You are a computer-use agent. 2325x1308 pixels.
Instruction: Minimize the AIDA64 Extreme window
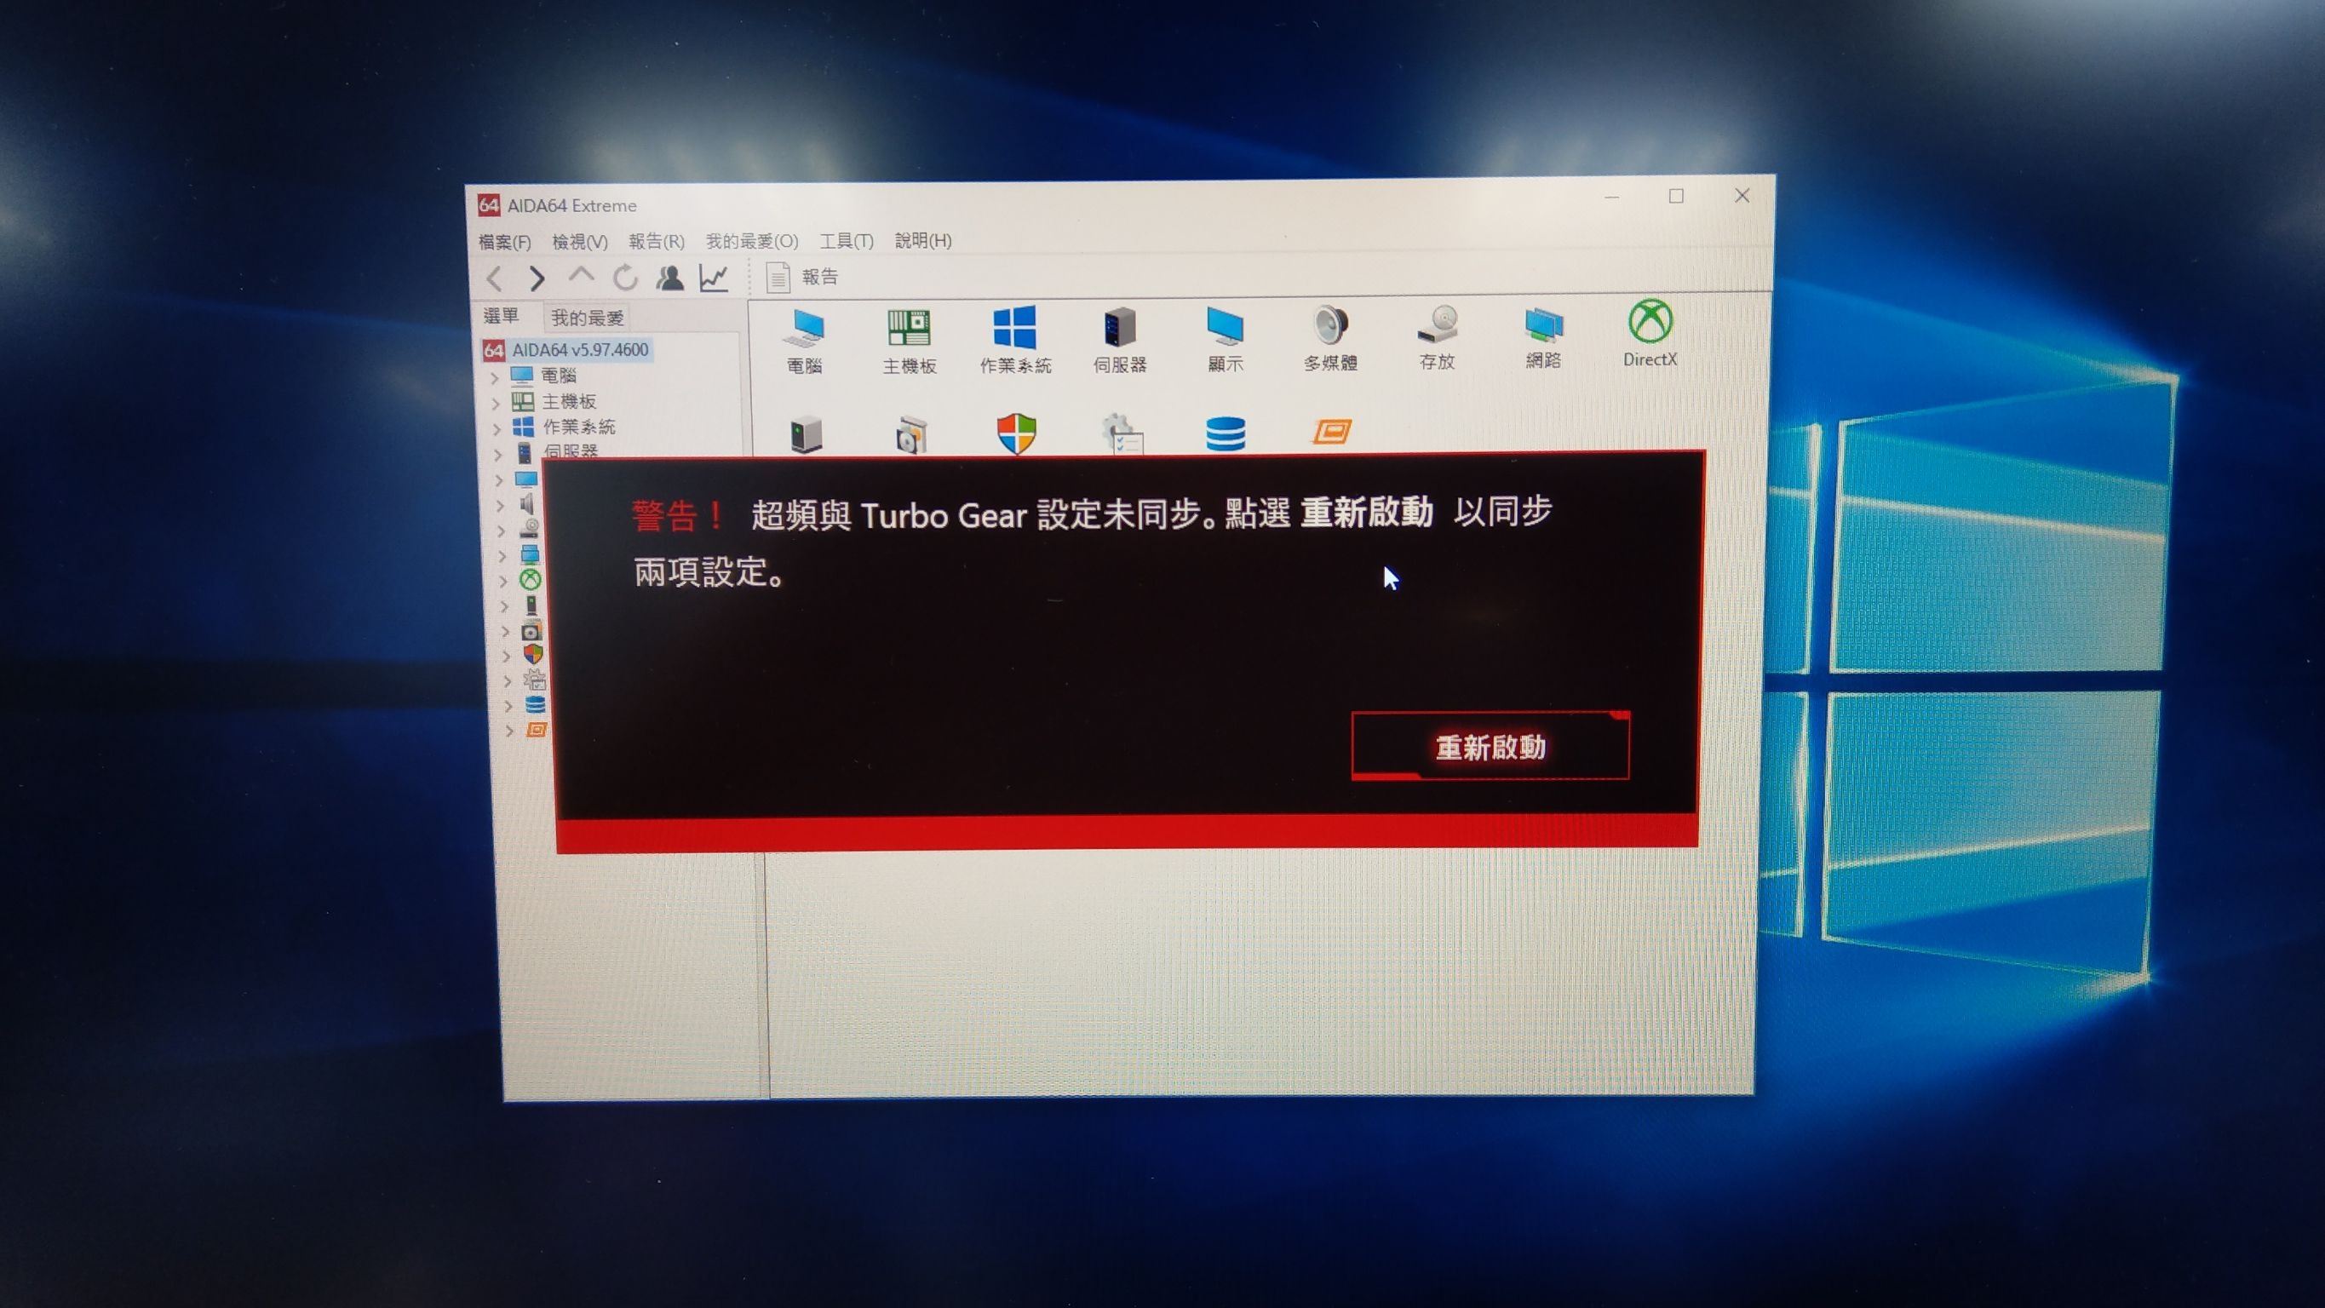(1612, 197)
